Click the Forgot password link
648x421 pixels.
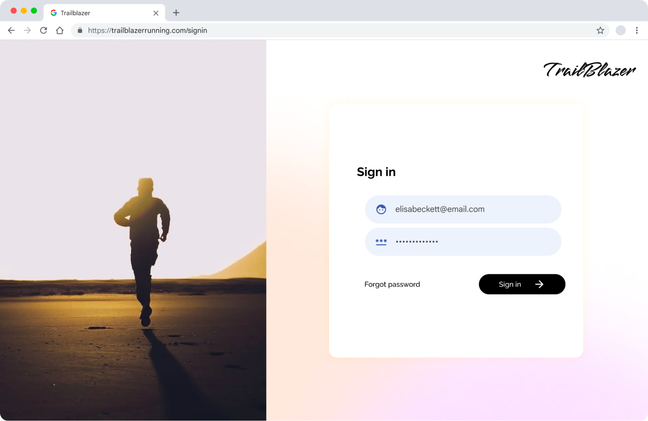coord(392,284)
